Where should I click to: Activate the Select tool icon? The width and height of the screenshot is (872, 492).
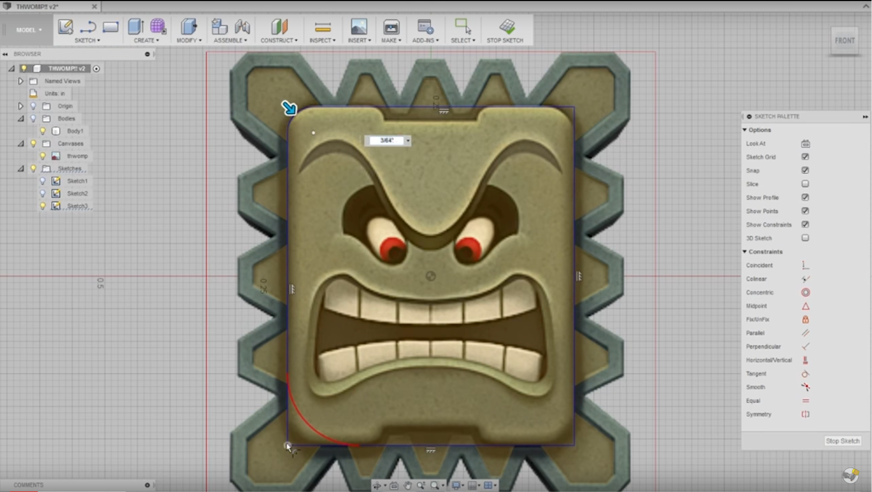click(463, 26)
